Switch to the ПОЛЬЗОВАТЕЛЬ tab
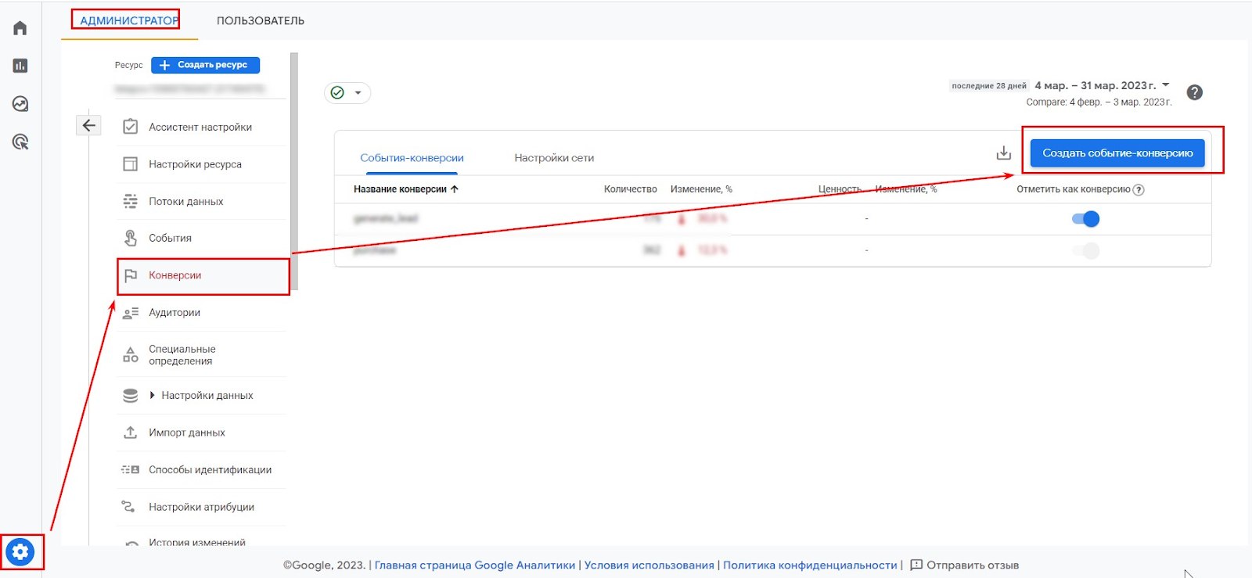Viewport: 1252px width, 578px height. [261, 20]
